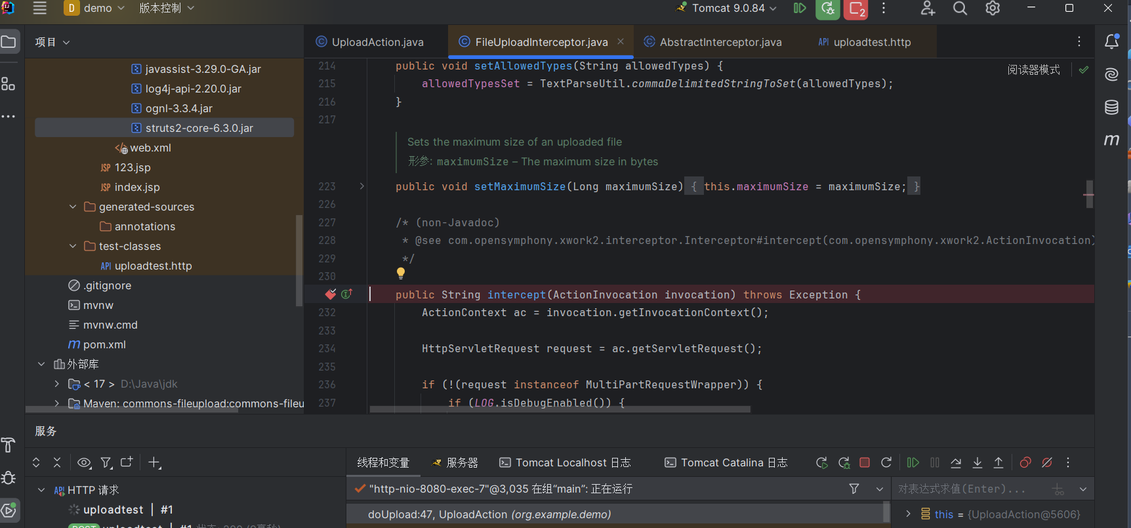Switch to 线程和变量 tab
Viewport: 1131px width, 528px height.
click(x=383, y=462)
